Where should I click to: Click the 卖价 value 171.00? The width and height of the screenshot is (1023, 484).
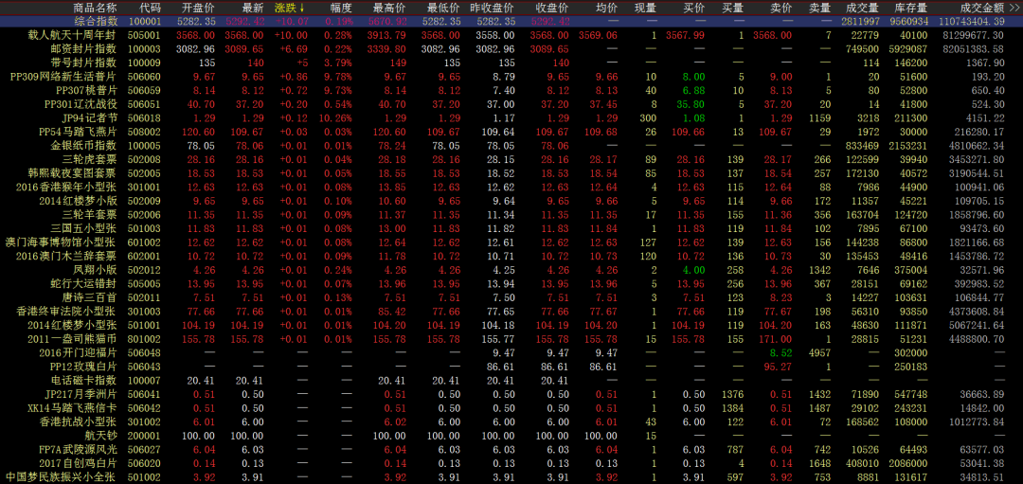776,339
